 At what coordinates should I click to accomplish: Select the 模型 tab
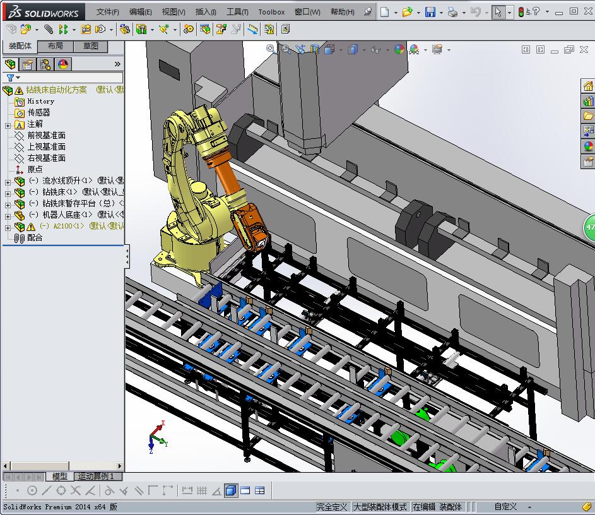[x=59, y=476]
